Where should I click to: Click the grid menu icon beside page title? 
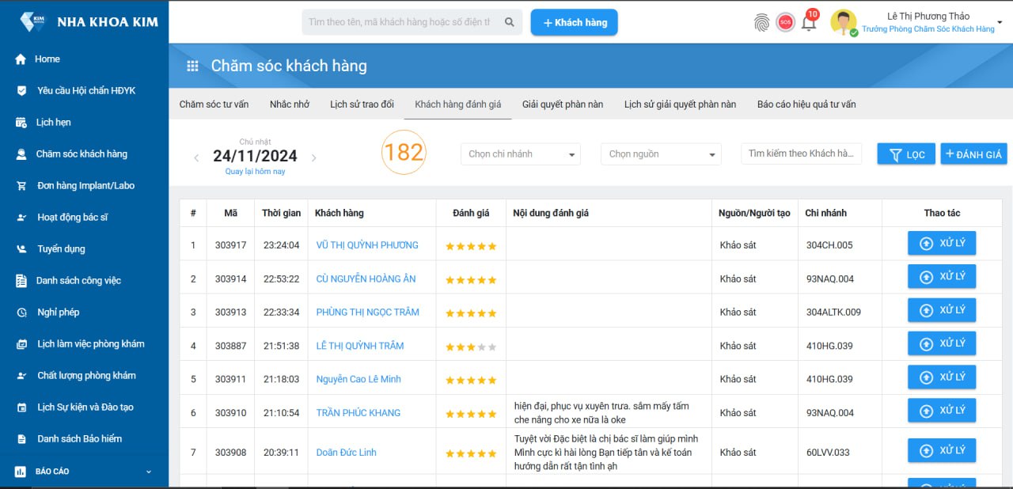pyautogui.click(x=192, y=66)
